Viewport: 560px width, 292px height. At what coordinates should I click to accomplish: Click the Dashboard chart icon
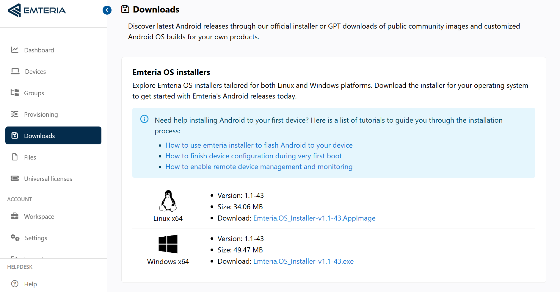click(x=15, y=50)
